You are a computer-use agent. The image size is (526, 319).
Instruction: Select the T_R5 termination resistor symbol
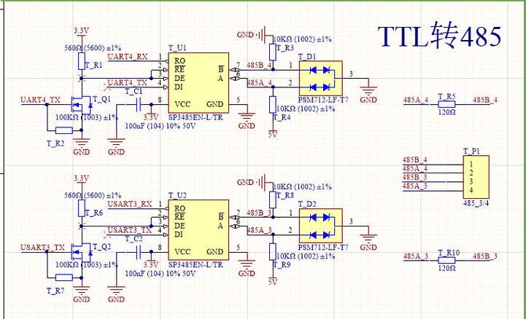point(446,103)
